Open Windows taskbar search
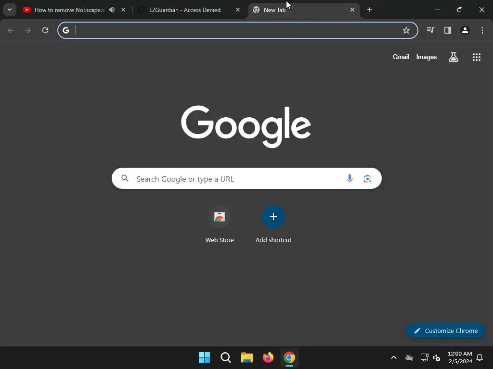493x369 pixels. tap(226, 357)
